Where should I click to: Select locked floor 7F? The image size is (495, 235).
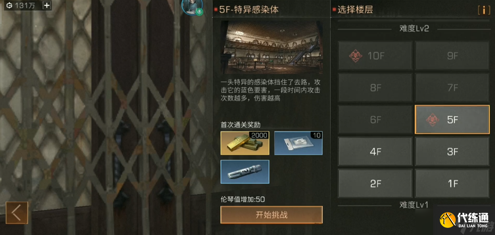point(452,88)
